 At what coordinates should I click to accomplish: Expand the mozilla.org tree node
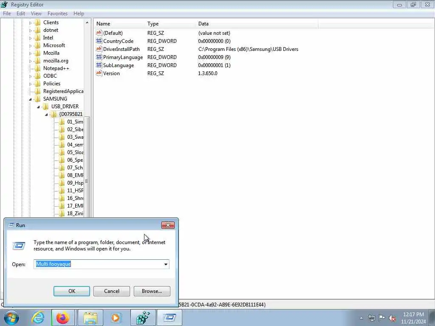pos(30,61)
